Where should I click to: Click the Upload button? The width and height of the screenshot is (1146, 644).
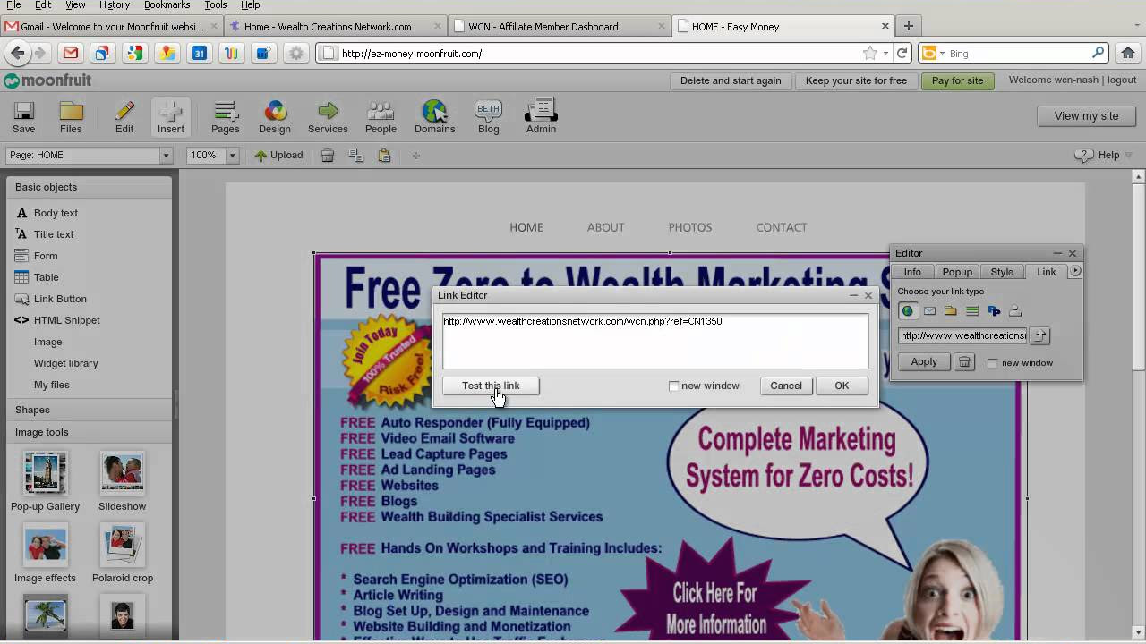pyautogui.click(x=278, y=156)
